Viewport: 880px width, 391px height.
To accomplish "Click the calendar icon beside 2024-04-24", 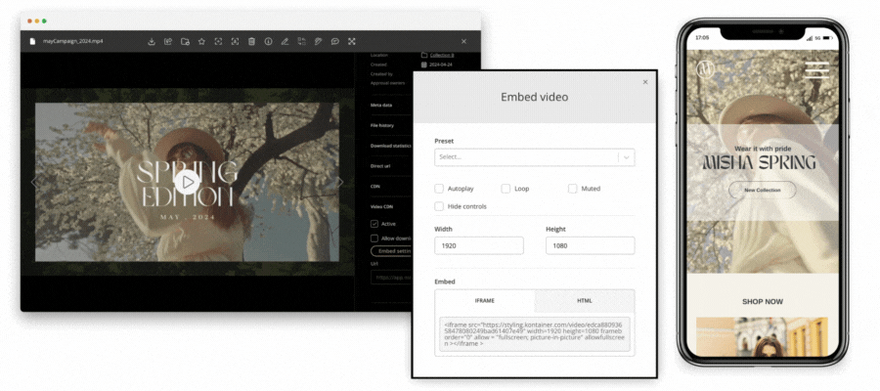I will coord(424,65).
